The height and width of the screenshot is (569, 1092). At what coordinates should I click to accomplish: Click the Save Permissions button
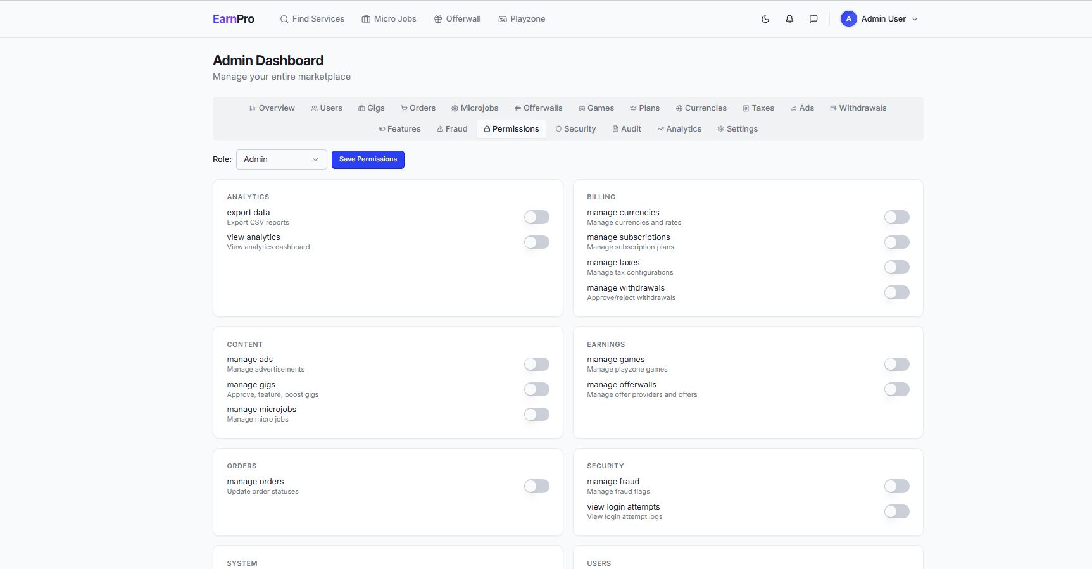point(368,159)
